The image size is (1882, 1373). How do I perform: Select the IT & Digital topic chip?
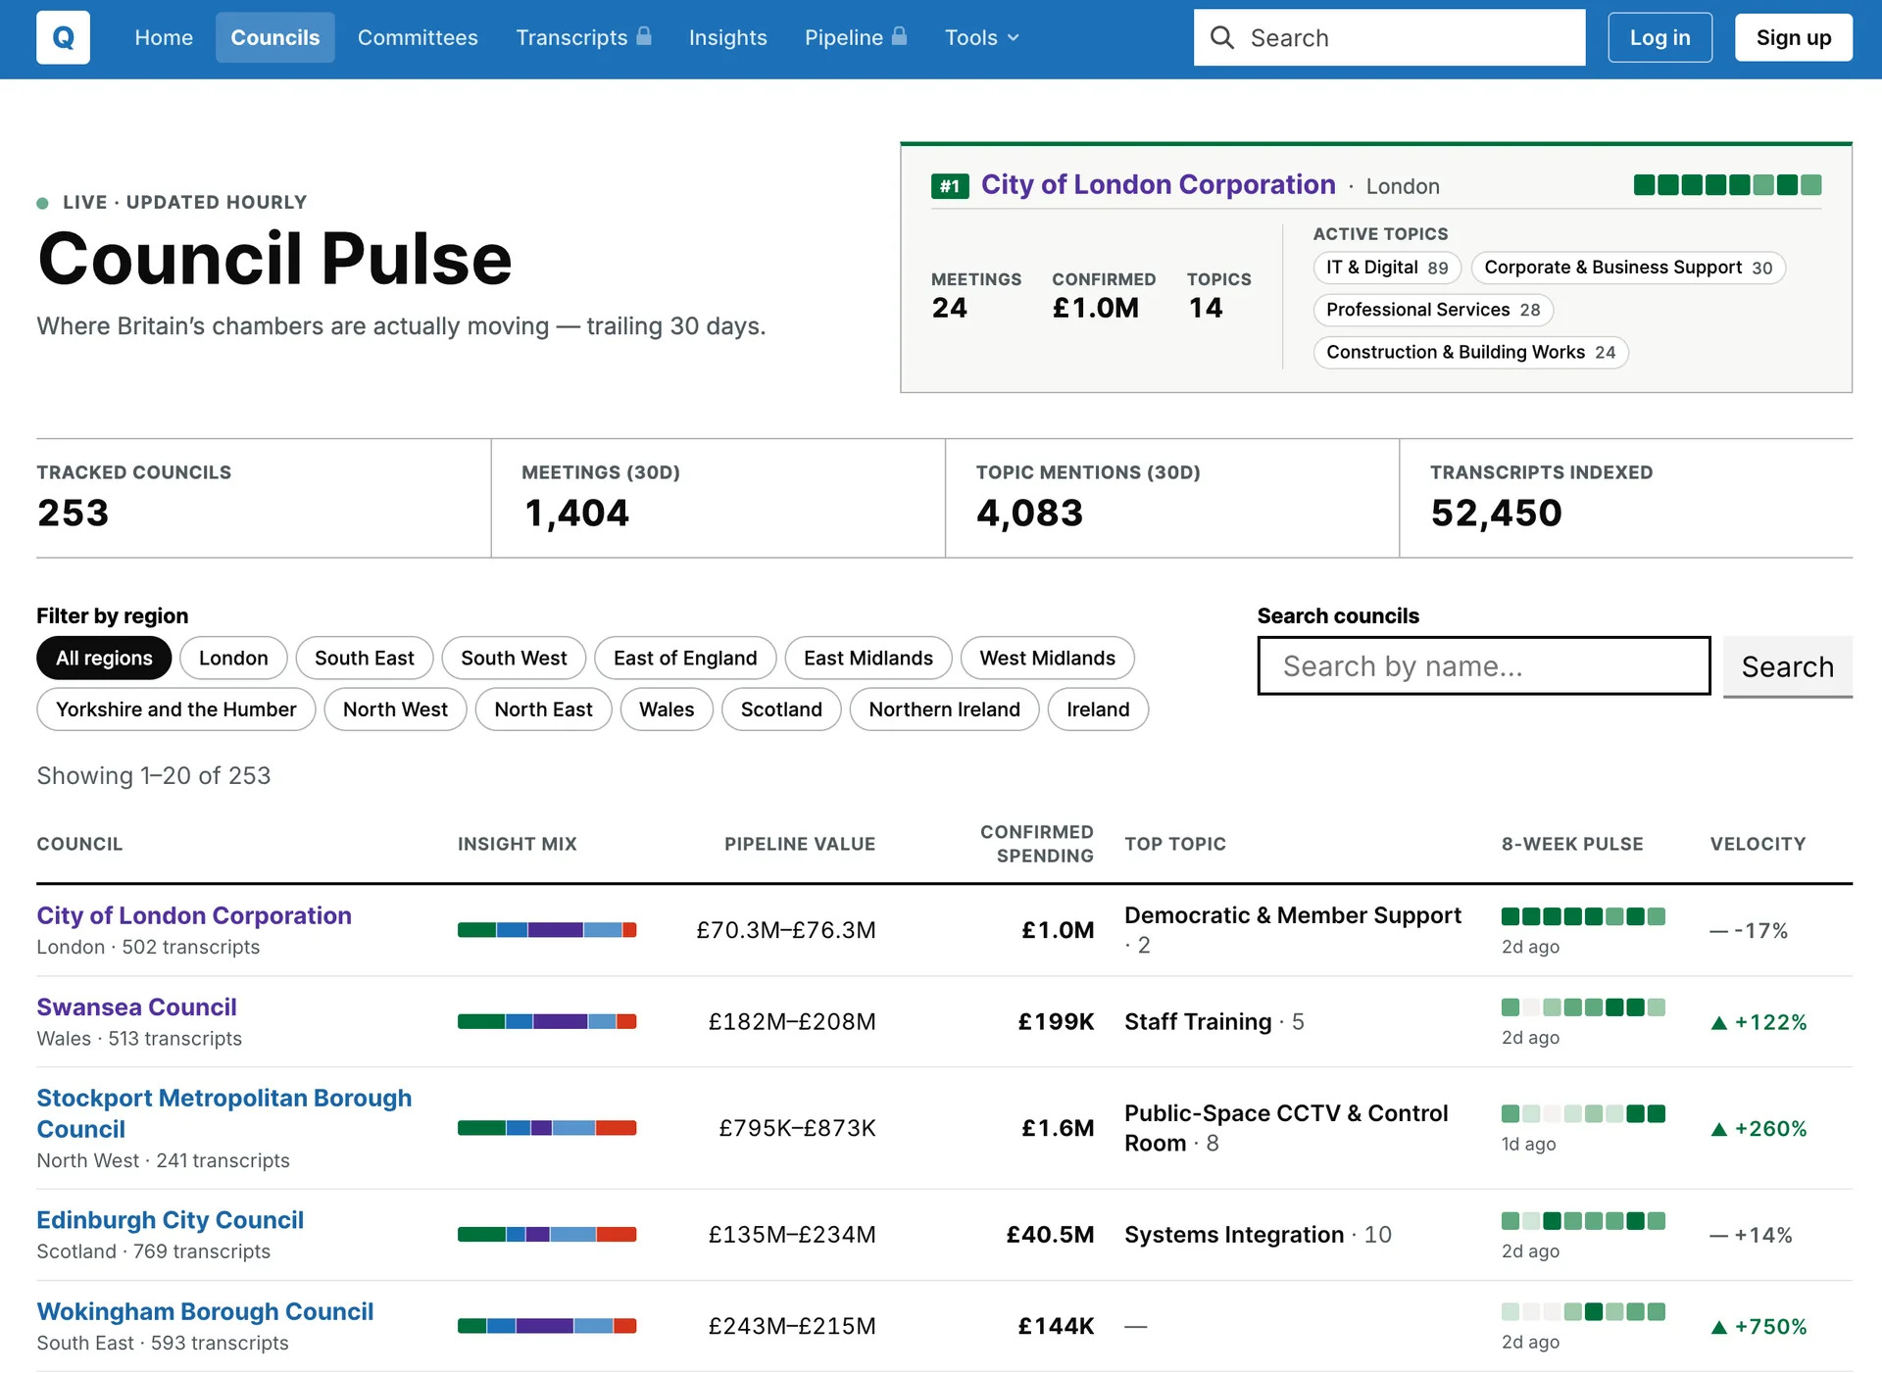pos(1387,268)
